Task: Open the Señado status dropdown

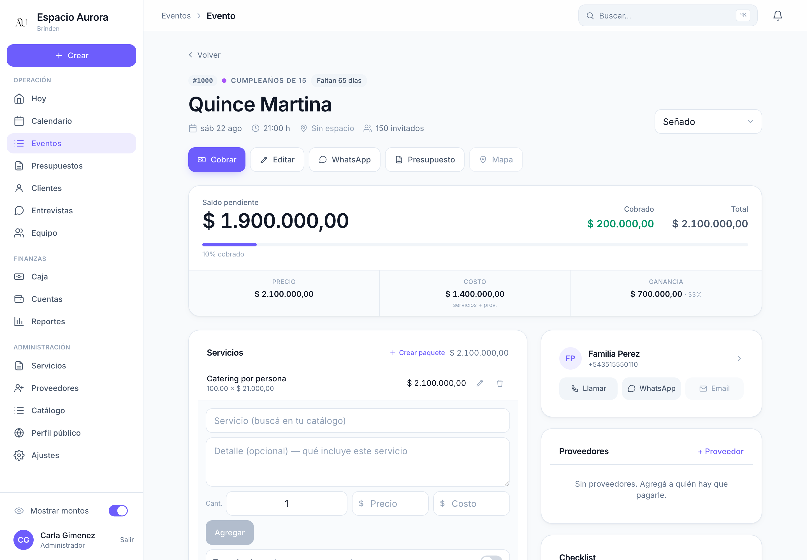Action: [708, 122]
